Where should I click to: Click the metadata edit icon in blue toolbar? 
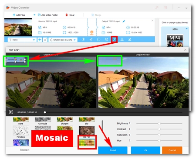click(130, 39)
